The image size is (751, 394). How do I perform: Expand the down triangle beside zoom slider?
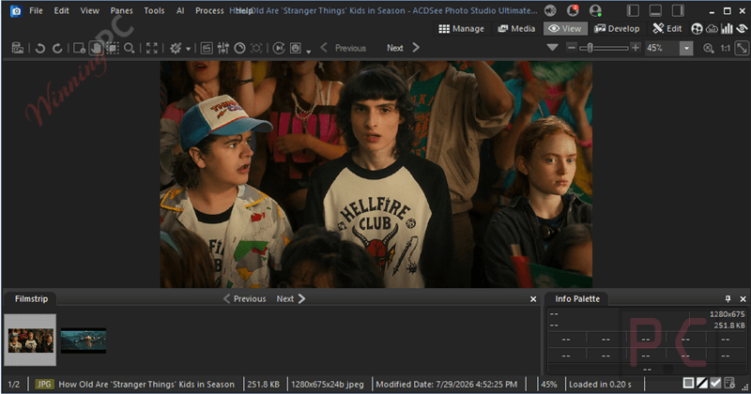point(552,48)
